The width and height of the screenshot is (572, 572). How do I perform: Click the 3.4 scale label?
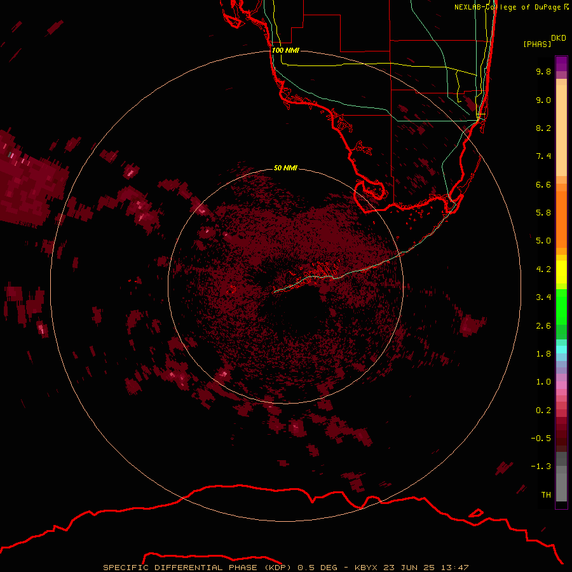pos(543,297)
